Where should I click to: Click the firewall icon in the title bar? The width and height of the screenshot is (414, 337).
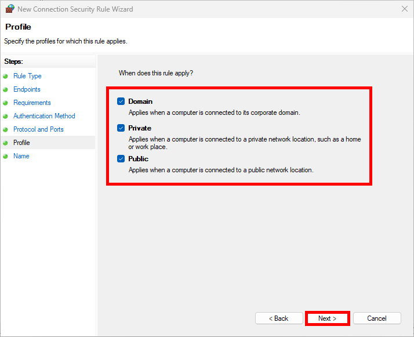(x=9, y=9)
